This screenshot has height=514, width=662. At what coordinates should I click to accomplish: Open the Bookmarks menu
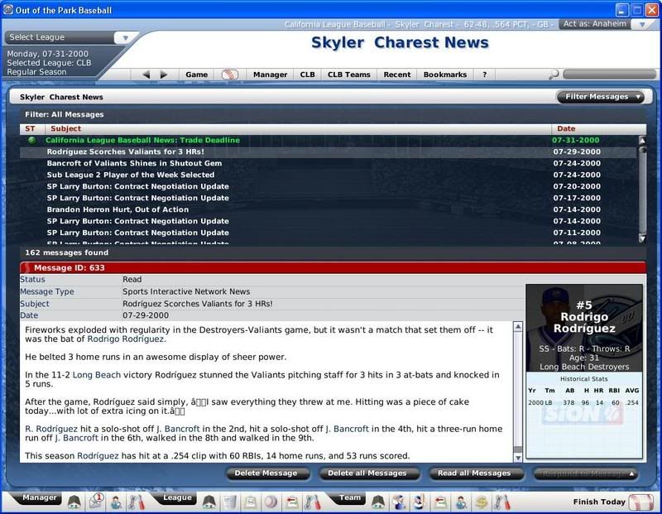[445, 74]
